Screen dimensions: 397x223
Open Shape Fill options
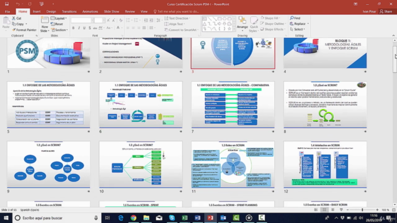[270, 18]
